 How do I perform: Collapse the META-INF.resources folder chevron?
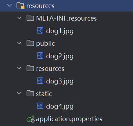19,18
